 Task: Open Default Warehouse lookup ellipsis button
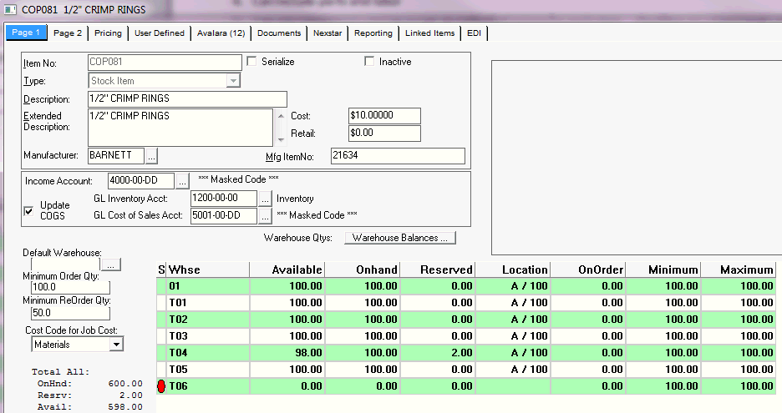tap(112, 264)
